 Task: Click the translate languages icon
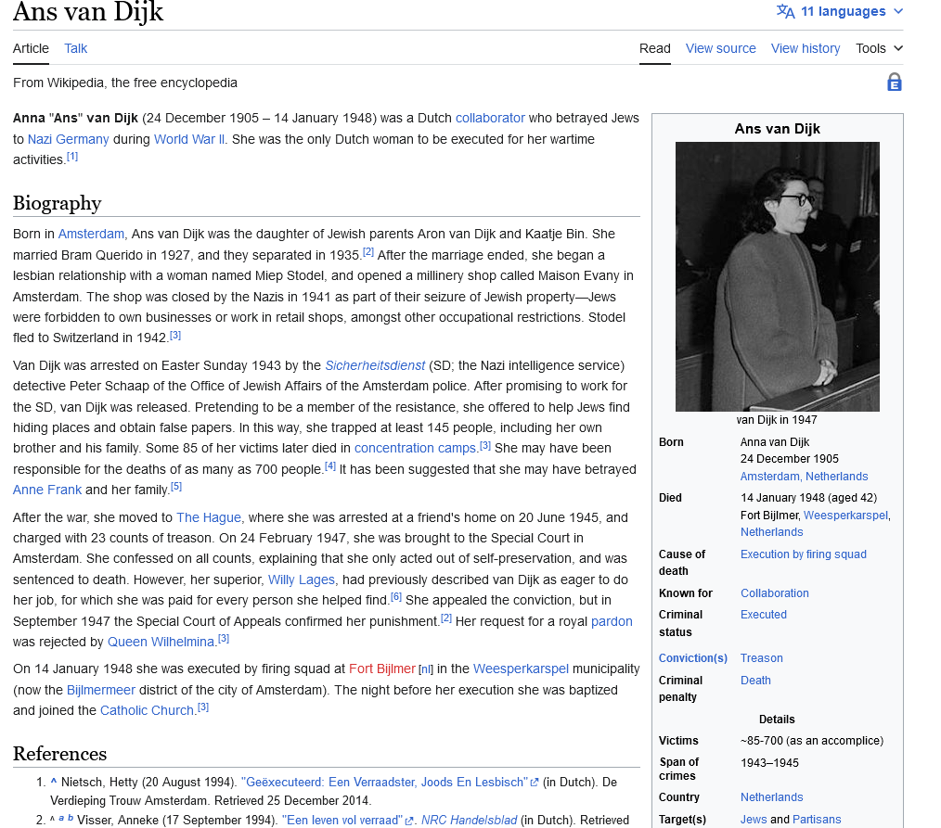tap(785, 11)
